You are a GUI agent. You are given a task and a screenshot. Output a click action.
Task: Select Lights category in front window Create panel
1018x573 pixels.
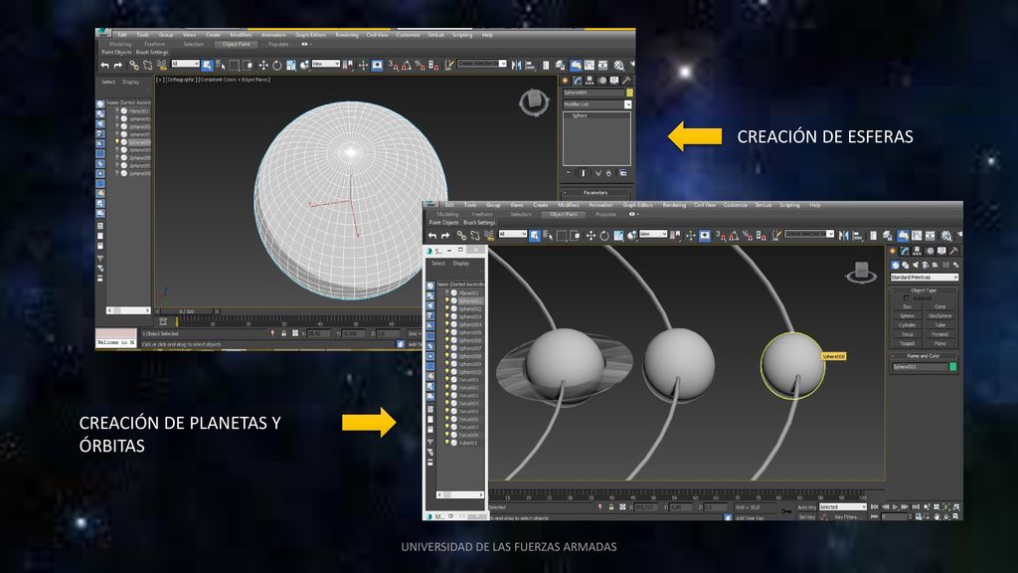tap(916, 265)
